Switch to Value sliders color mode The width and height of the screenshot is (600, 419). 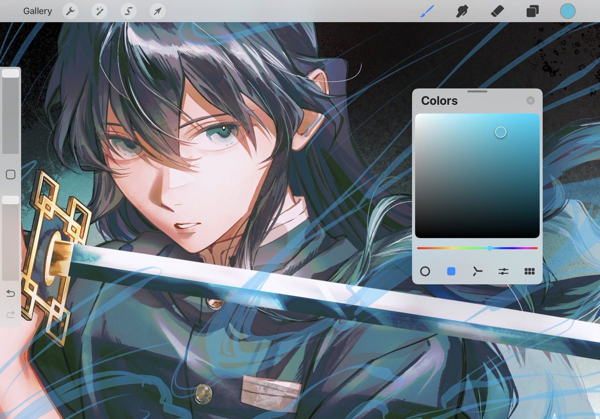click(x=503, y=271)
